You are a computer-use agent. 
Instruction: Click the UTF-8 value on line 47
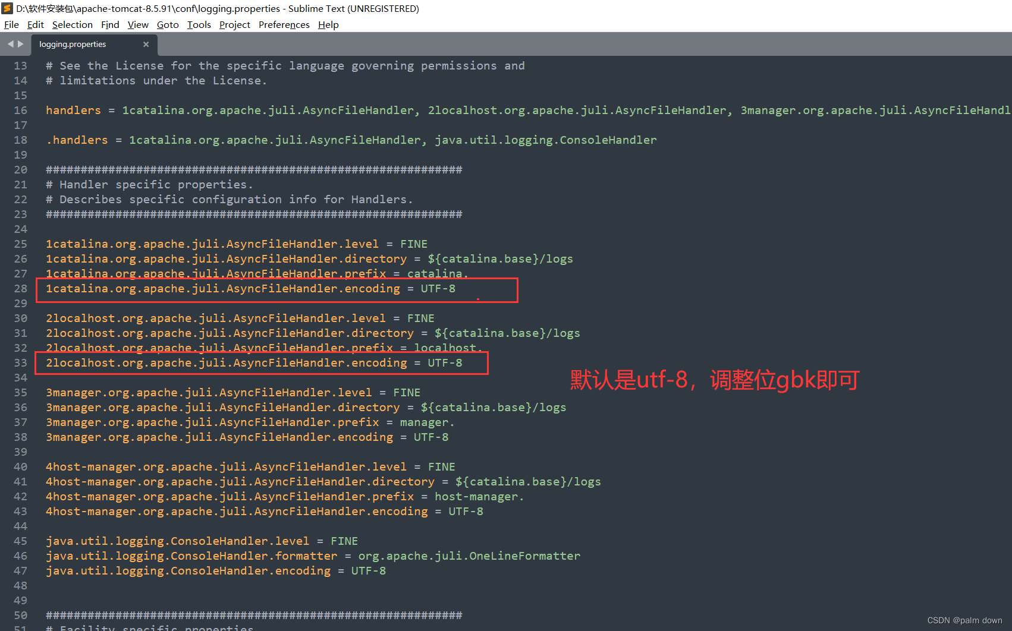pyautogui.click(x=369, y=570)
